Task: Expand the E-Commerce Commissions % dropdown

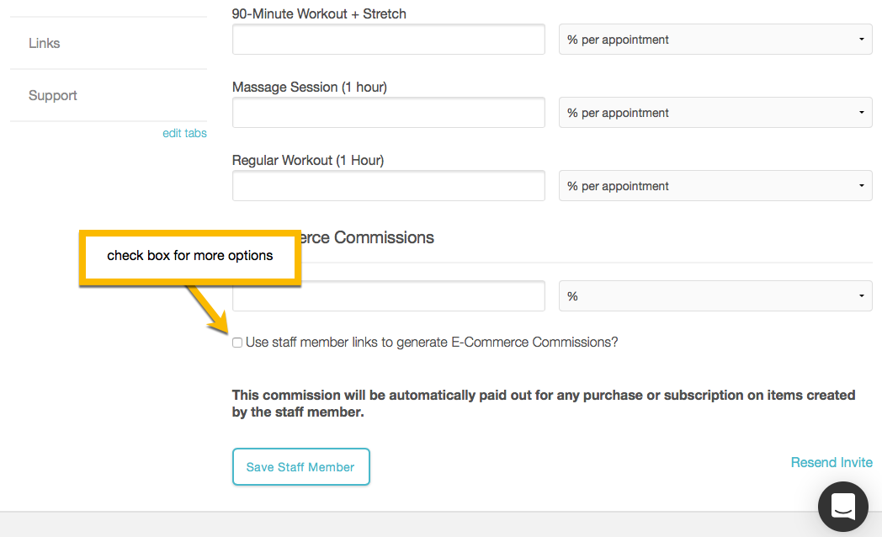Action: (x=715, y=296)
